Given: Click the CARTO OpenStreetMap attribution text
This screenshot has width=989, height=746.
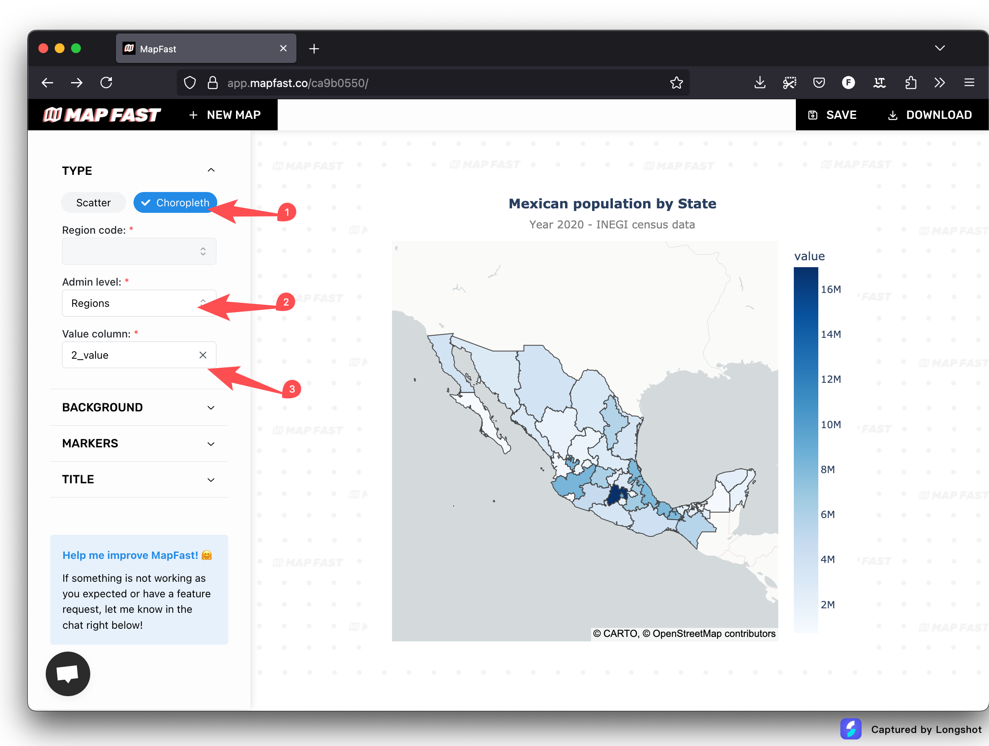Looking at the screenshot, I should click(684, 634).
